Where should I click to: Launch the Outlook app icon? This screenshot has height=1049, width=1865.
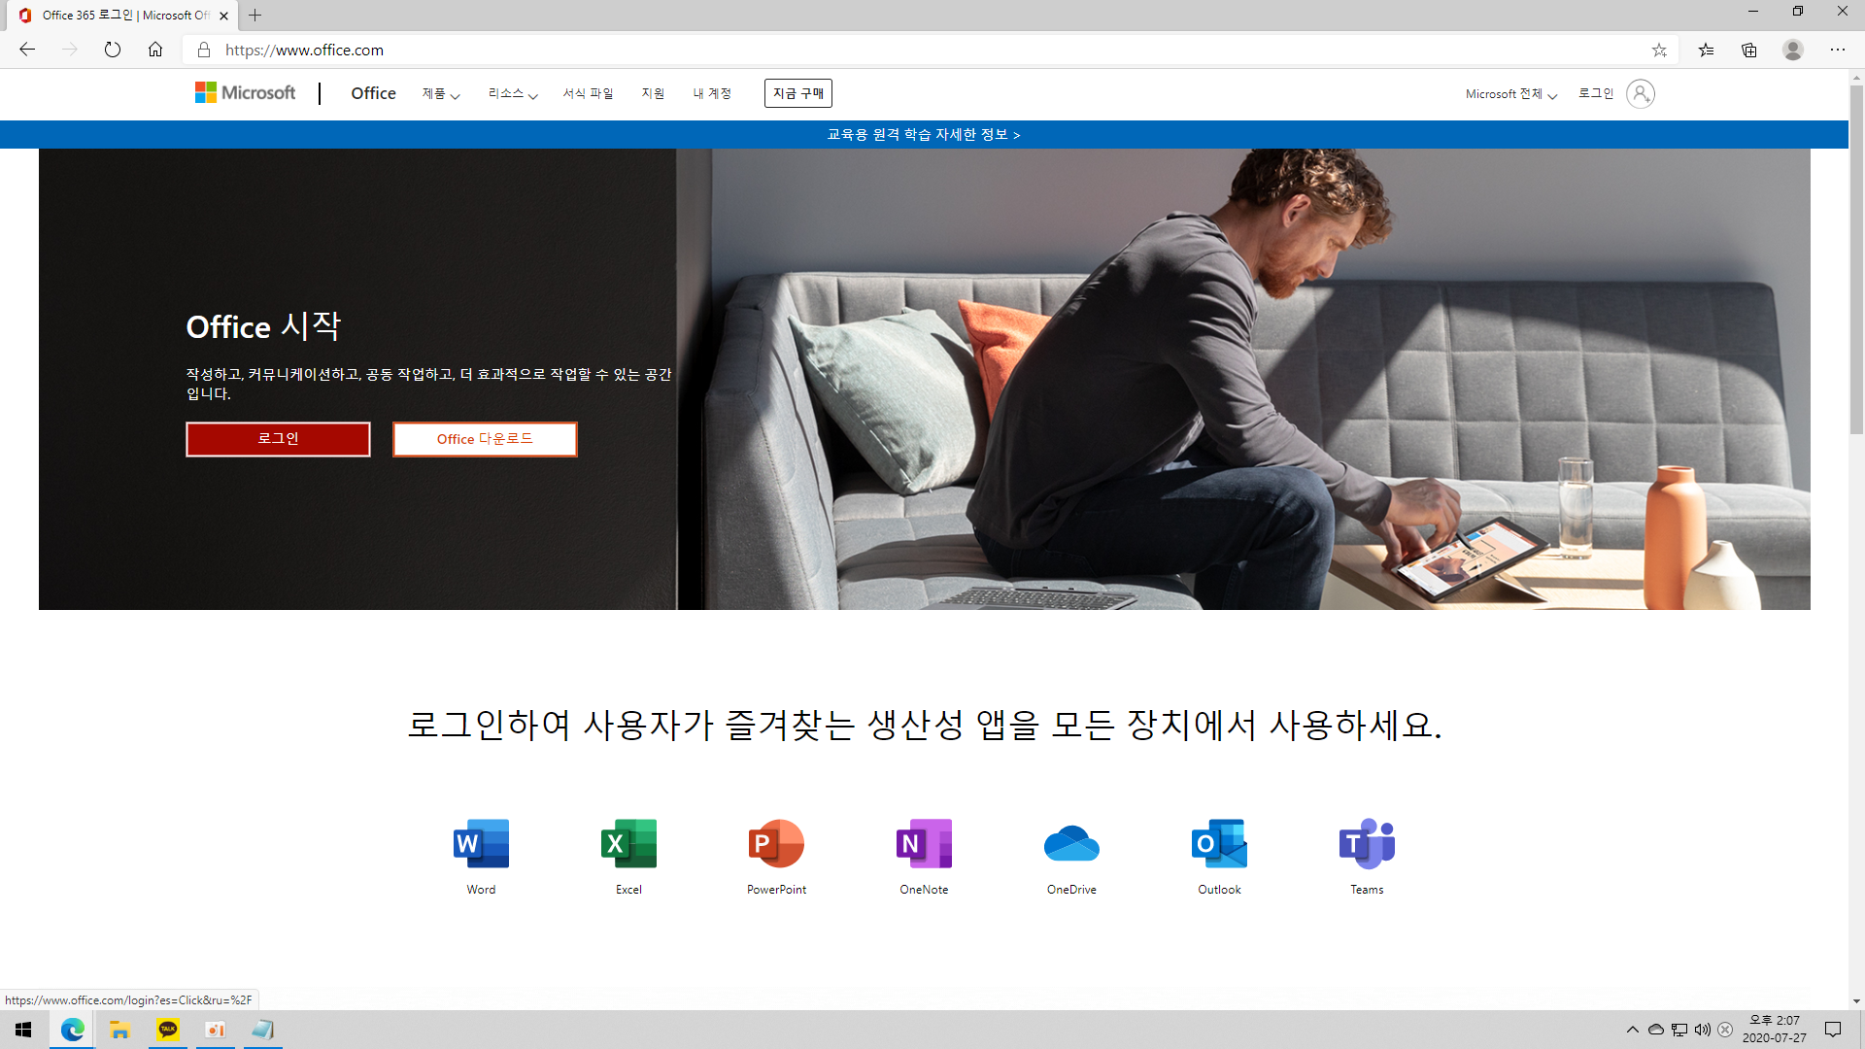[x=1219, y=843]
